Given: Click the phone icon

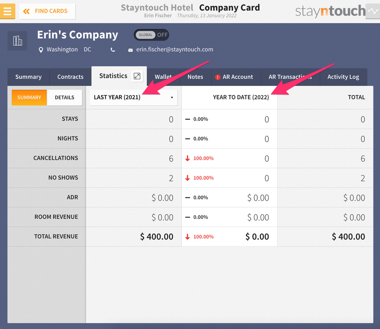Looking at the screenshot, I should click(113, 50).
